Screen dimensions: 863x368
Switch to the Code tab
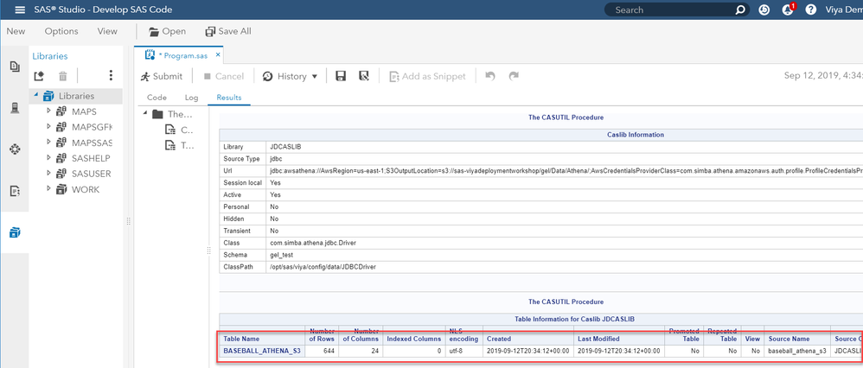(157, 98)
